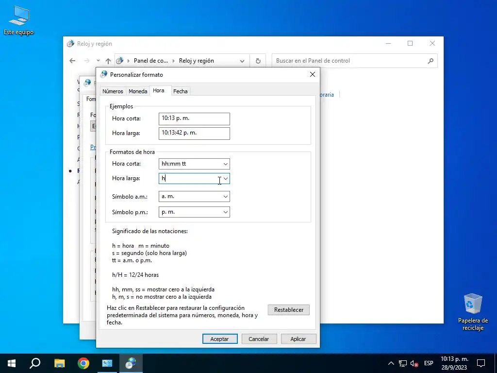Focus Buscar en el Panel de control field

pos(354,61)
